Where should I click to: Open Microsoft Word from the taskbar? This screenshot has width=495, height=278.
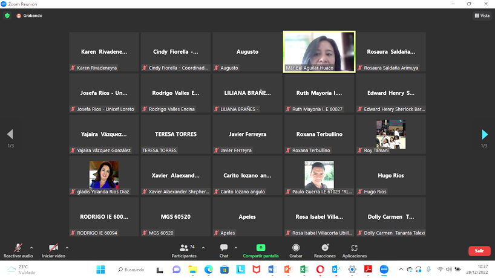[272, 269]
